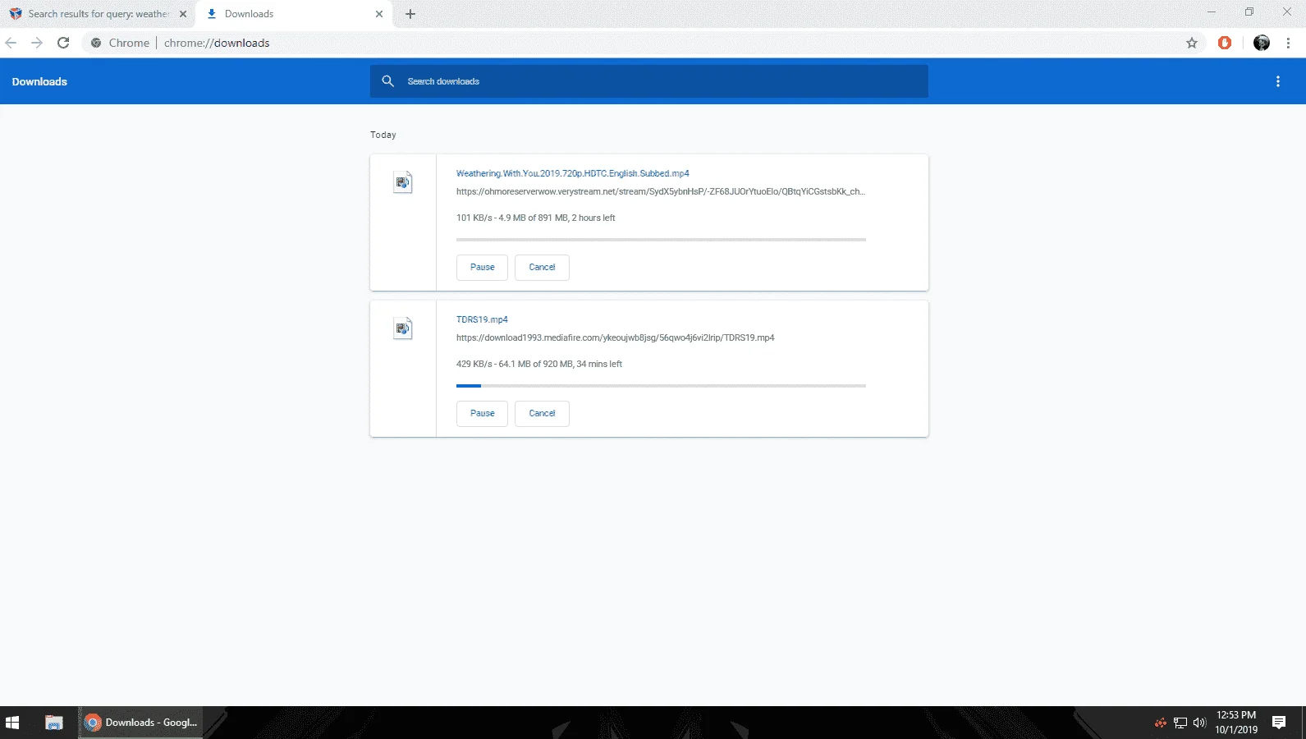Screen dimensions: 1306x739
Task: Pause the Weathering.With.You download
Action: click(x=482, y=268)
